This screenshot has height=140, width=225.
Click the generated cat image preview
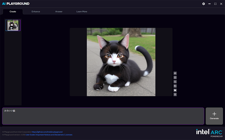(x=121, y=62)
